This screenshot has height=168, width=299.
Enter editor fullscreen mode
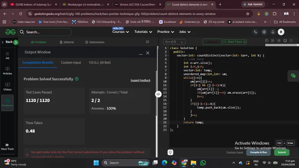tap(291, 40)
